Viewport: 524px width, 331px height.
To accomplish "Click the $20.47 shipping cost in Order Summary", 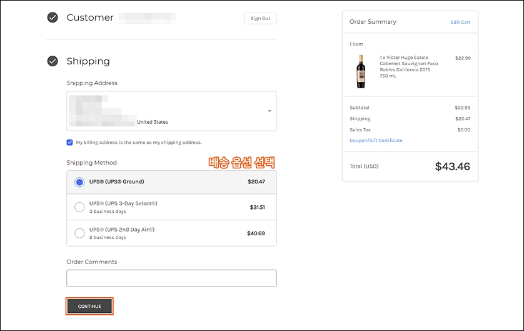I will click(463, 119).
